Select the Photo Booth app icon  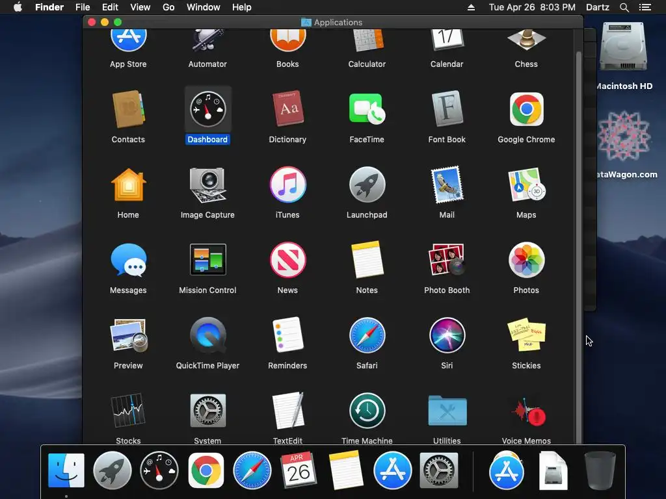point(447,259)
